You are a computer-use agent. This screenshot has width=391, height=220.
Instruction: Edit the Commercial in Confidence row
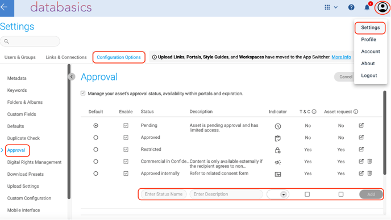[x=361, y=161]
